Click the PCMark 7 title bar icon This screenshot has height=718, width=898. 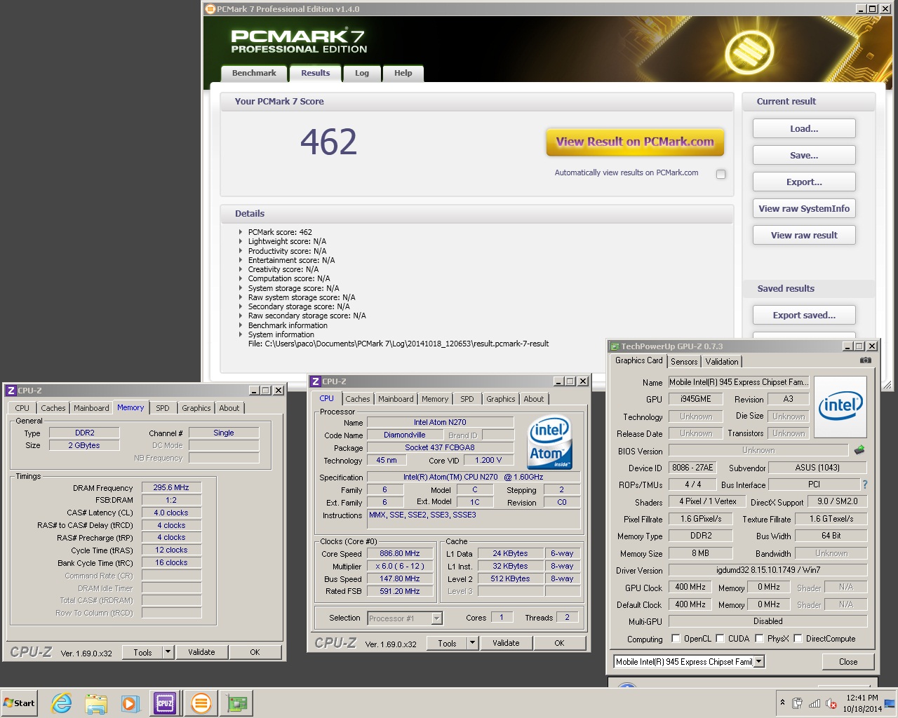(x=210, y=9)
